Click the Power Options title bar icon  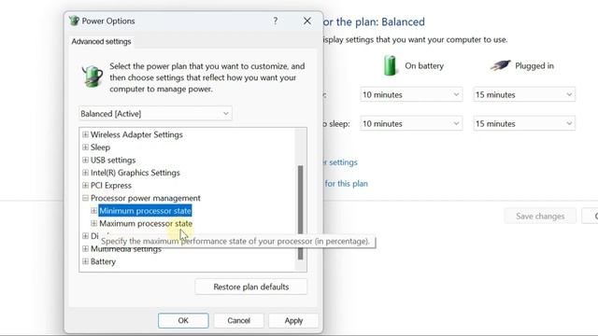click(x=74, y=21)
